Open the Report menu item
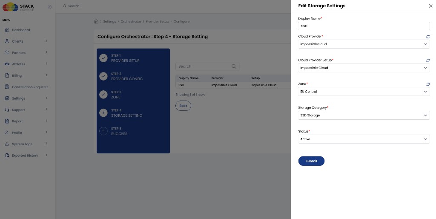This screenshot has width=436, height=219. [x=17, y=121]
